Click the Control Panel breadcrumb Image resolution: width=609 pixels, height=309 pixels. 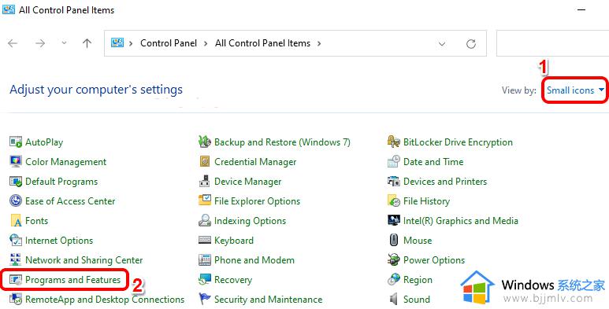pyautogui.click(x=169, y=43)
